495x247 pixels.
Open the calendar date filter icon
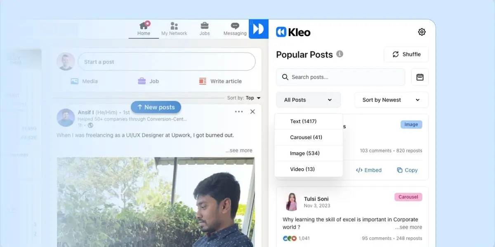420,77
